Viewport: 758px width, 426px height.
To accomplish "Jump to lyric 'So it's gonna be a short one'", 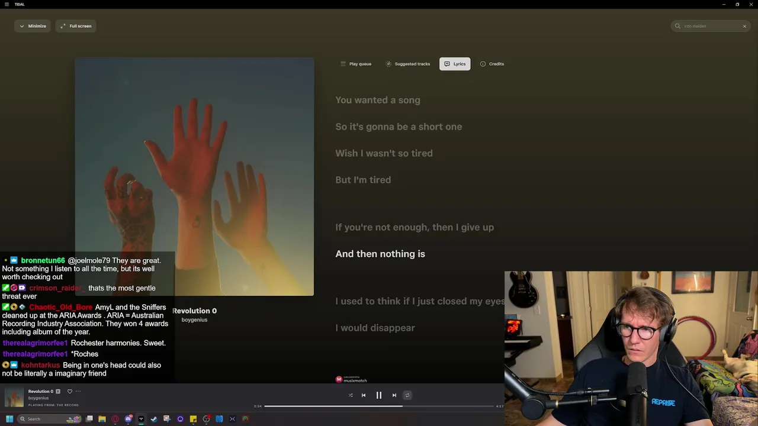I will [x=399, y=127].
